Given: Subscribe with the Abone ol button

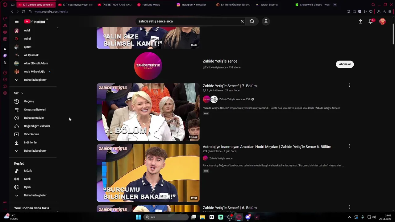Looking at the screenshot, I should tap(345, 64).
